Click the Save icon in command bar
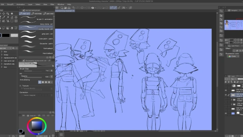The image size is (243, 137). (x=69, y=7)
